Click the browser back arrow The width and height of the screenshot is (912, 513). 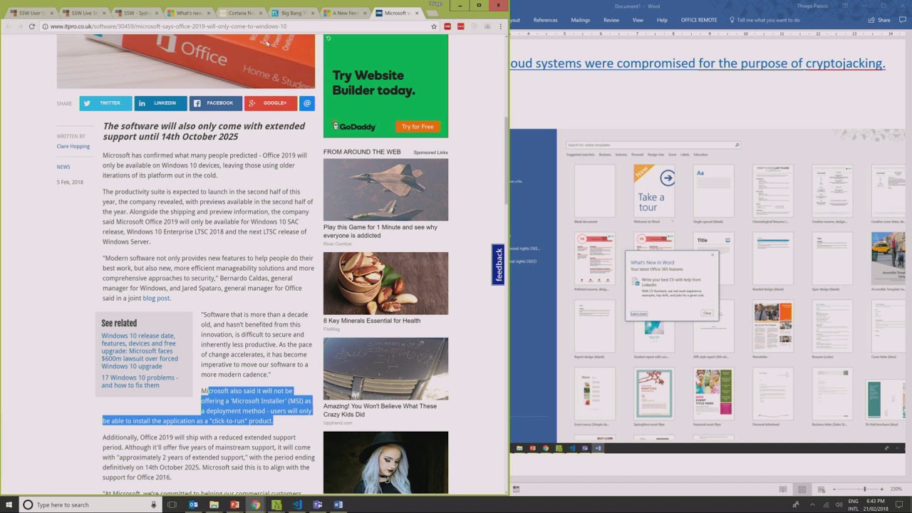(9, 26)
